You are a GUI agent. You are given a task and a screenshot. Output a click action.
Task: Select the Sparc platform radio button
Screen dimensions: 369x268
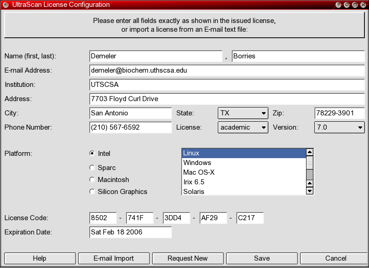[92, 168]
